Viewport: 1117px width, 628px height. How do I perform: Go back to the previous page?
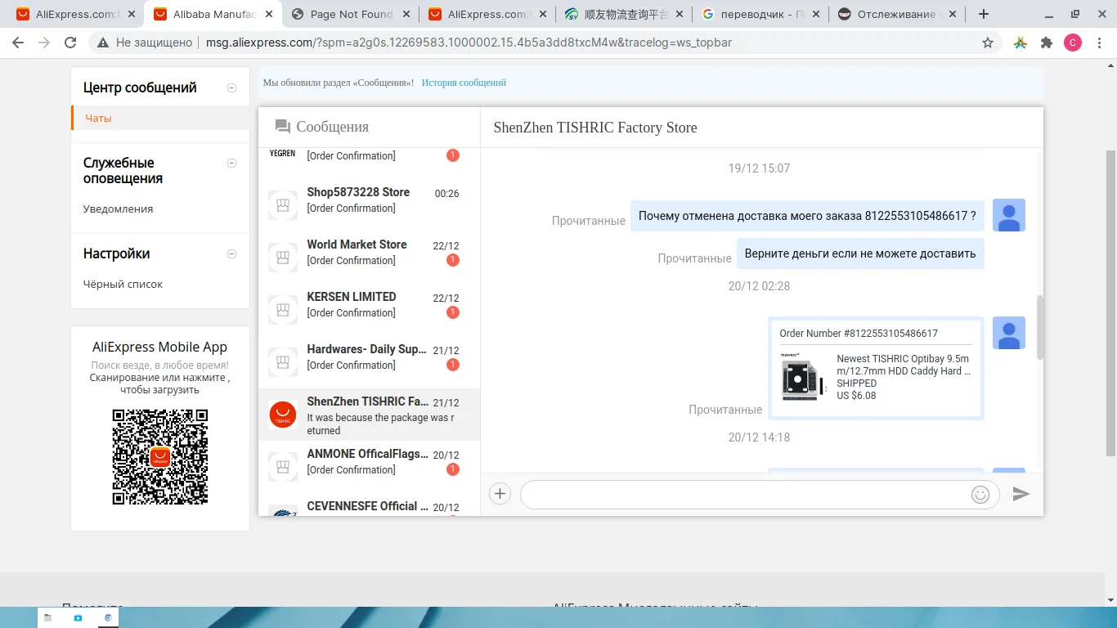pyautogui.click(x=18, y=43)
